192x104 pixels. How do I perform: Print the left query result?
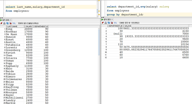(x=4, y=23)
